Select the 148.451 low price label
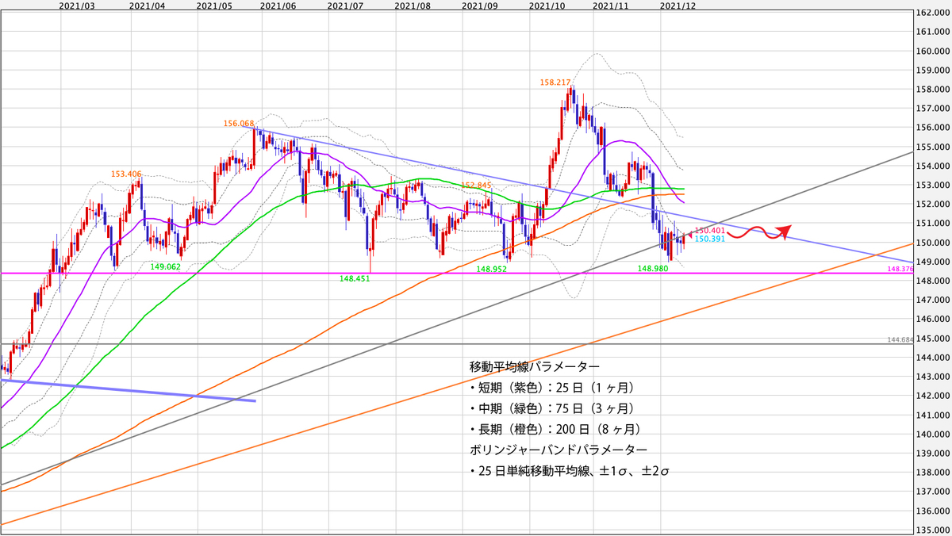Screen dimensions: 952x536 click(354, 278)
